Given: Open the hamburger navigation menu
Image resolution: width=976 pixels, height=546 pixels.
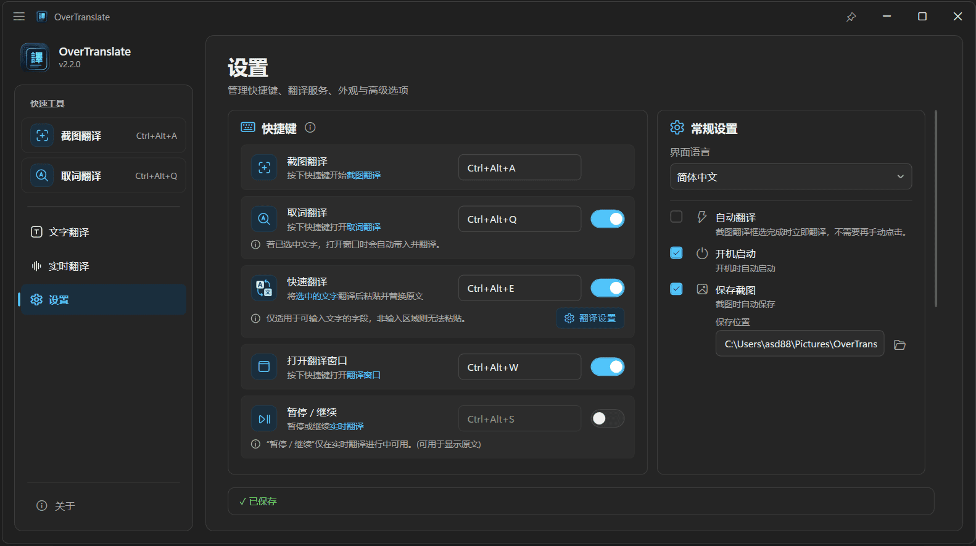Looking at the screenshot, I should click(19, 17).
